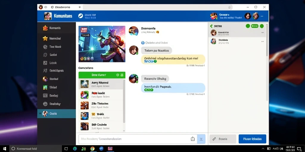Open the Namdral gold star sidebar item
The image size is (305, 152).
[x=45, y=38]
